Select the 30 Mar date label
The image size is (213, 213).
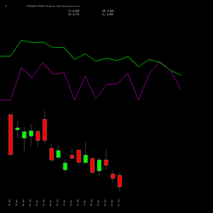click(x=9, y=202)
